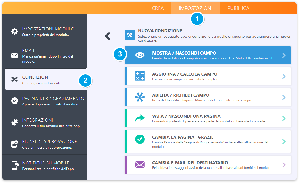Click the checkmark icon for Pagina di Ringraziamento
The image size is (299, 183).
point(14,100)
